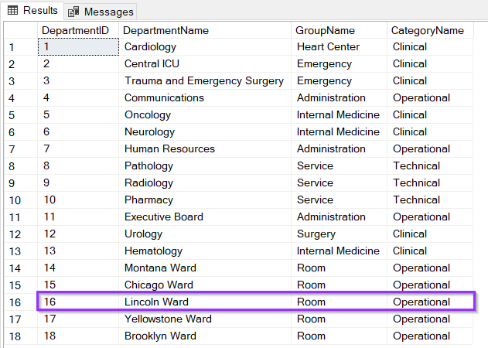Click the DepartmentName column header
Screen dimensions: 488x348
(x=205, y=30)
